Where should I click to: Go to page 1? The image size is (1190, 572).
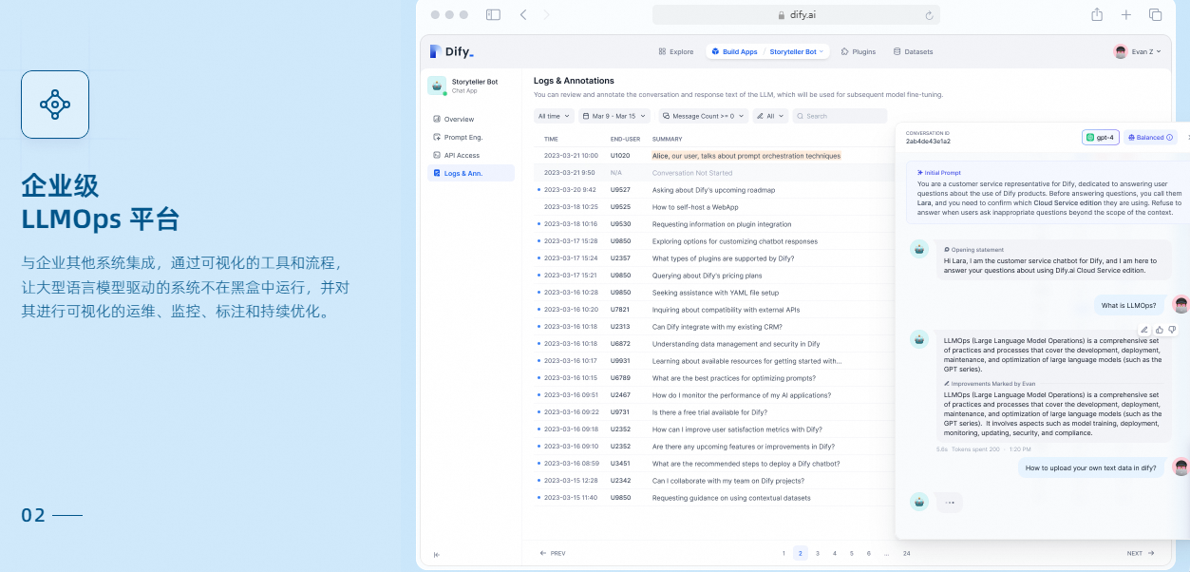(784, 553)
